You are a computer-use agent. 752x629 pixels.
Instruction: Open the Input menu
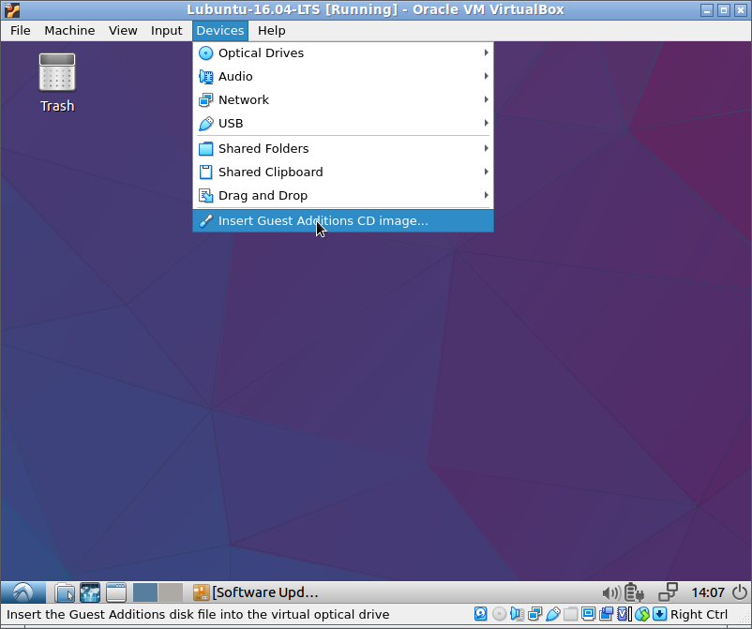(166, 31)
